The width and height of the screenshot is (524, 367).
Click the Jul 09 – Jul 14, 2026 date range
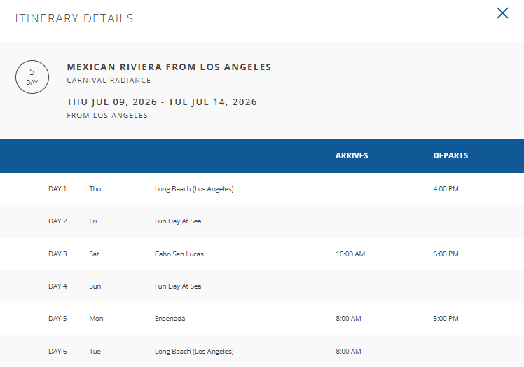pos(162,102)
